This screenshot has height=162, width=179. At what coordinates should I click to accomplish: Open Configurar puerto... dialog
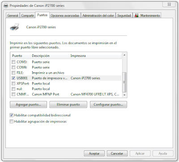[x=108, y=105]
